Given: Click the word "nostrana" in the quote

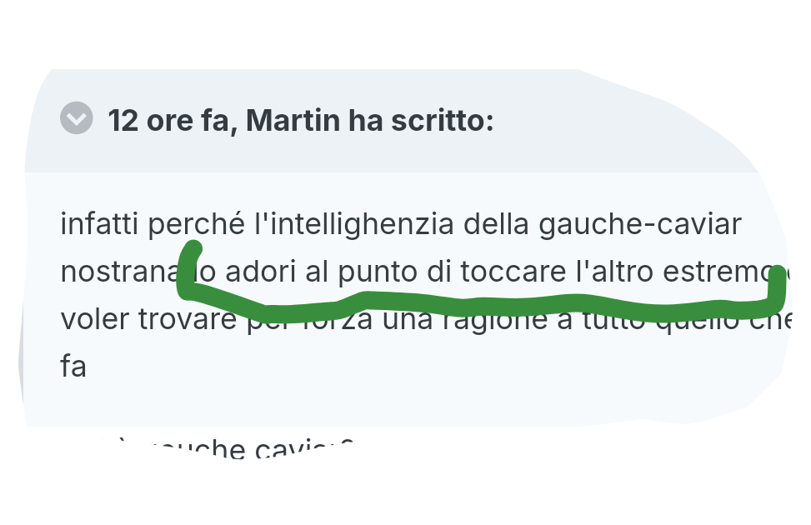Looking at the screenshot, I should coord(119,272).
